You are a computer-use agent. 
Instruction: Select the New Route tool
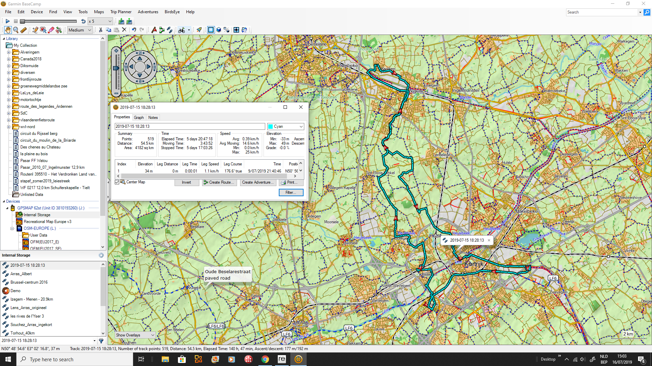pos(162,30)
